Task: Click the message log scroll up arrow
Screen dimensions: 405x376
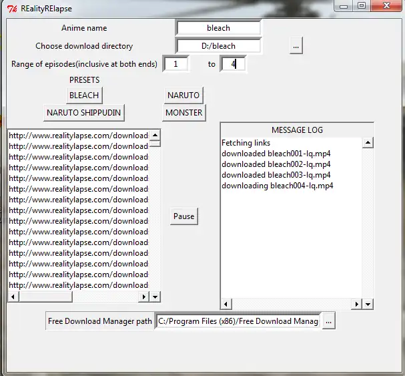Action: [x=368, y=142]
